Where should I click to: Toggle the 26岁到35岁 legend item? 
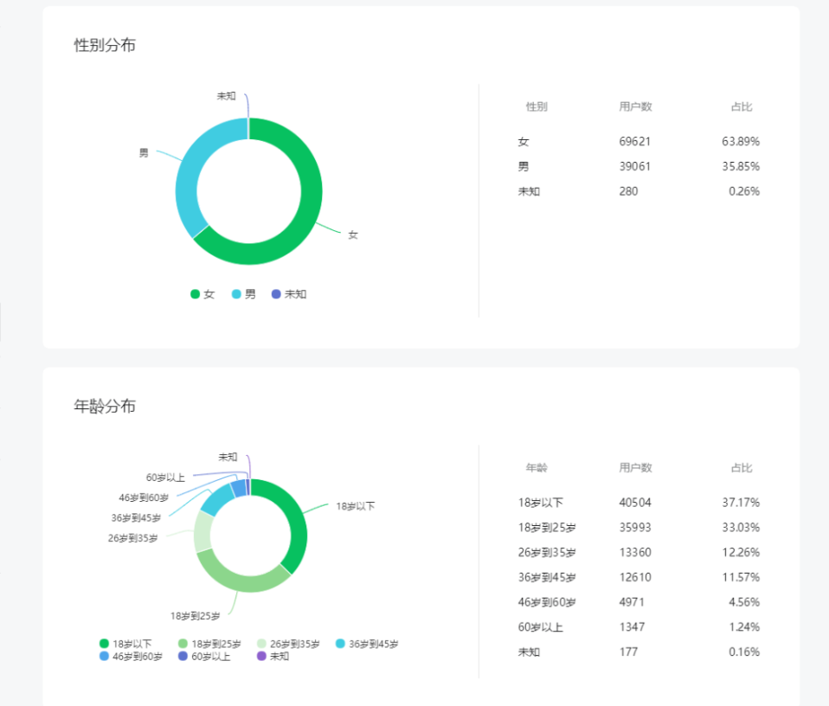pyautogui.click(x=288, y=644)
